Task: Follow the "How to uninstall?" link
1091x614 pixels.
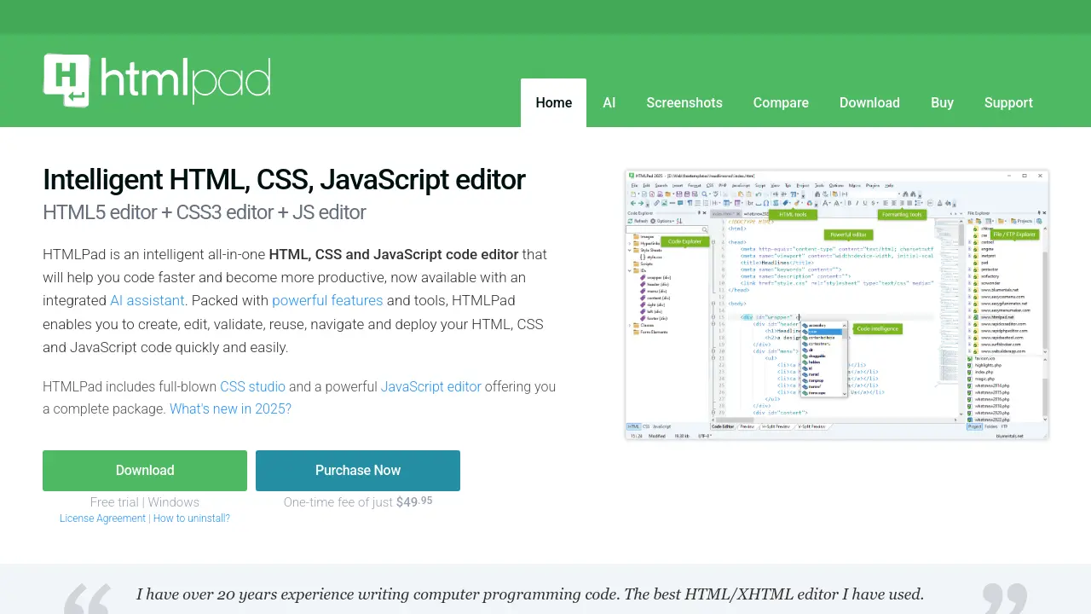Action: pyautogui.click(x=192, y=518)
